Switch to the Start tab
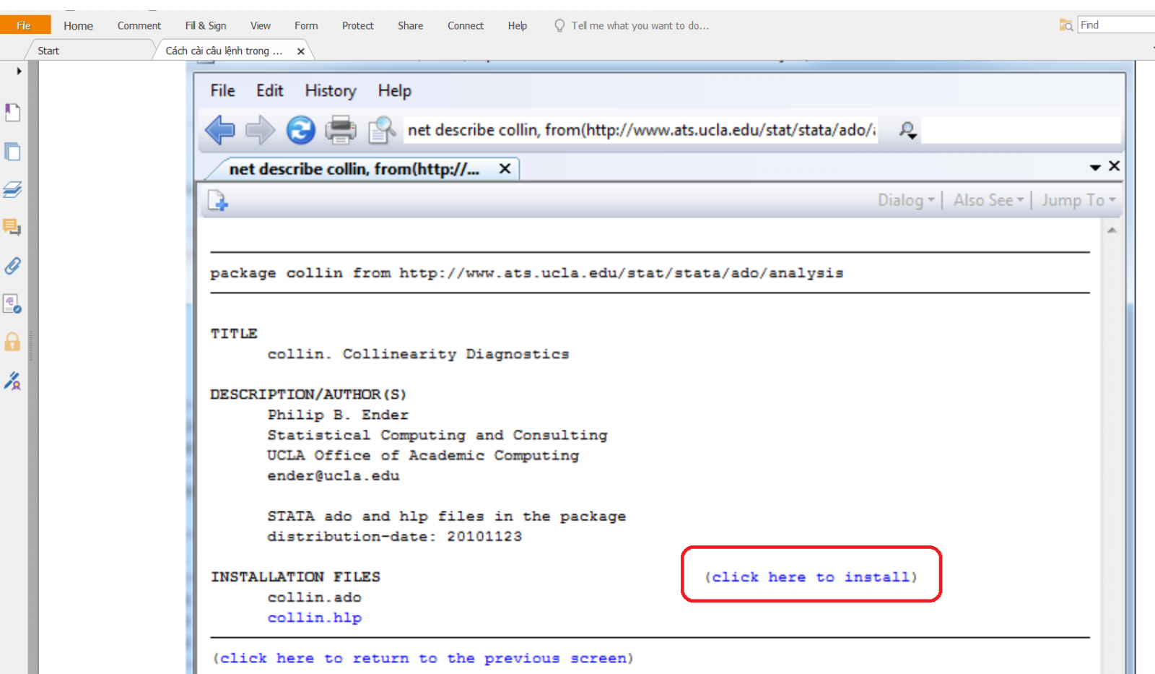 tap(48, 51)
